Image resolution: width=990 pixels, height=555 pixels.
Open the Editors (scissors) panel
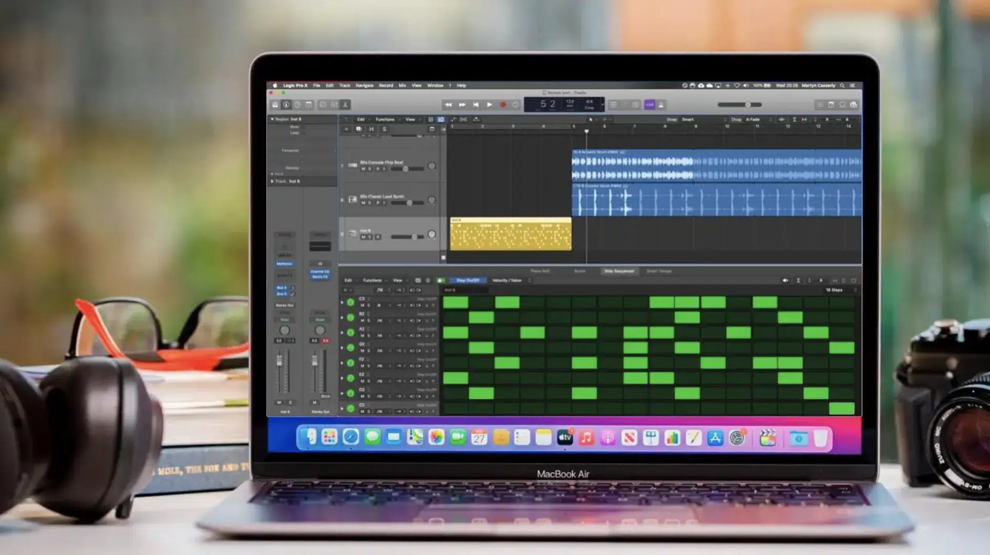point(345,105)
